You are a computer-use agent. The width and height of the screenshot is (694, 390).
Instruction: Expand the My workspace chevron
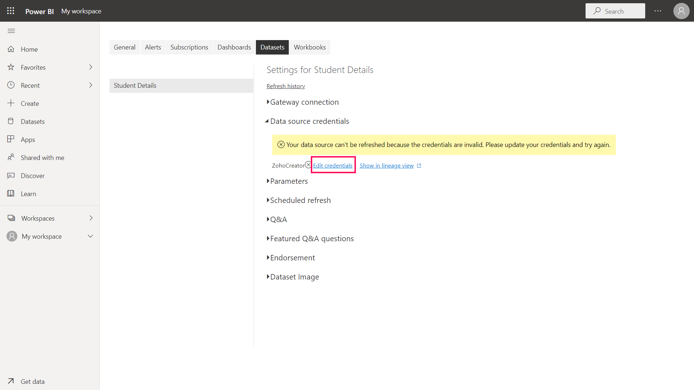pyautogui.click(x=90, y=236)
